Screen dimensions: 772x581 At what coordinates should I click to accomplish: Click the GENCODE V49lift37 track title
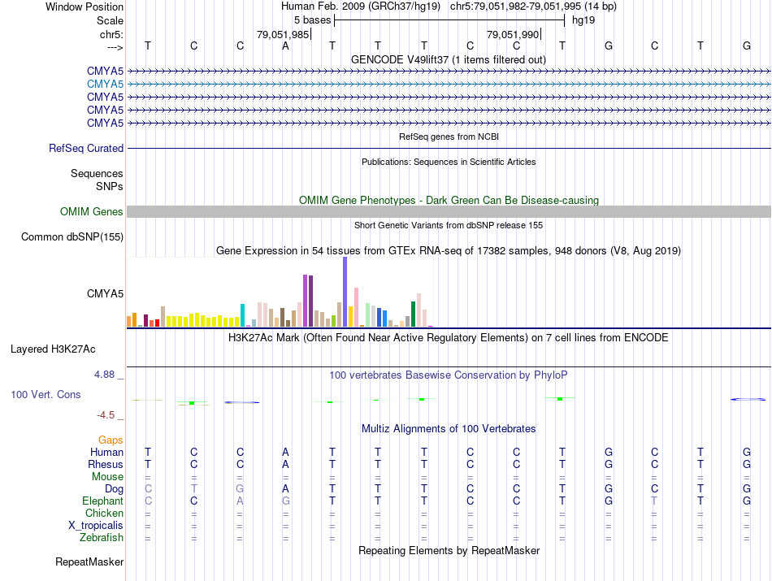pyautogui.click(x=449, y=59)
